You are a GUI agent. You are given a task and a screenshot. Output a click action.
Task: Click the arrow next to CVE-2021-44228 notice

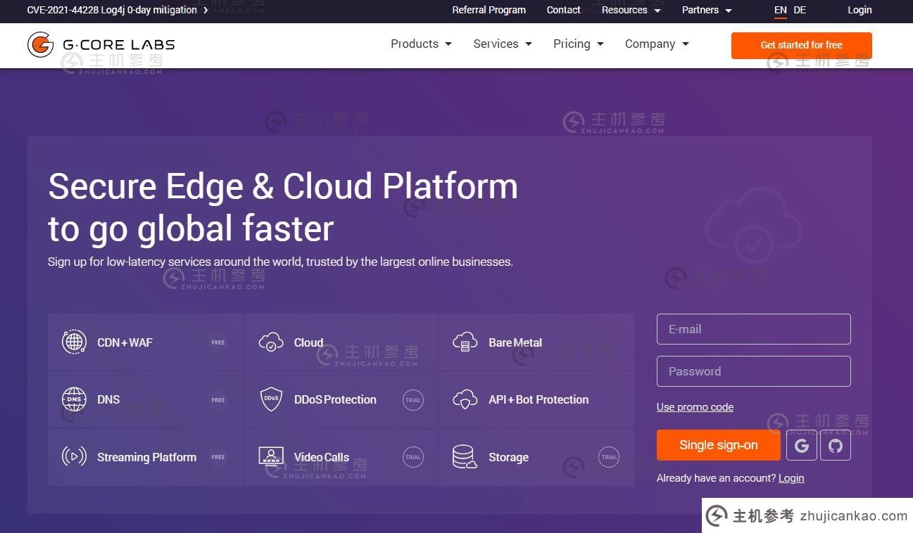pyautogui.click(x=206, y=11)
